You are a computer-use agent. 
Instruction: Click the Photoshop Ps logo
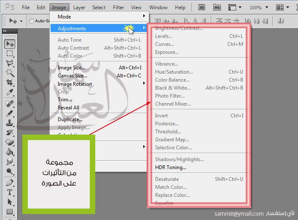(x=10, y=8)
